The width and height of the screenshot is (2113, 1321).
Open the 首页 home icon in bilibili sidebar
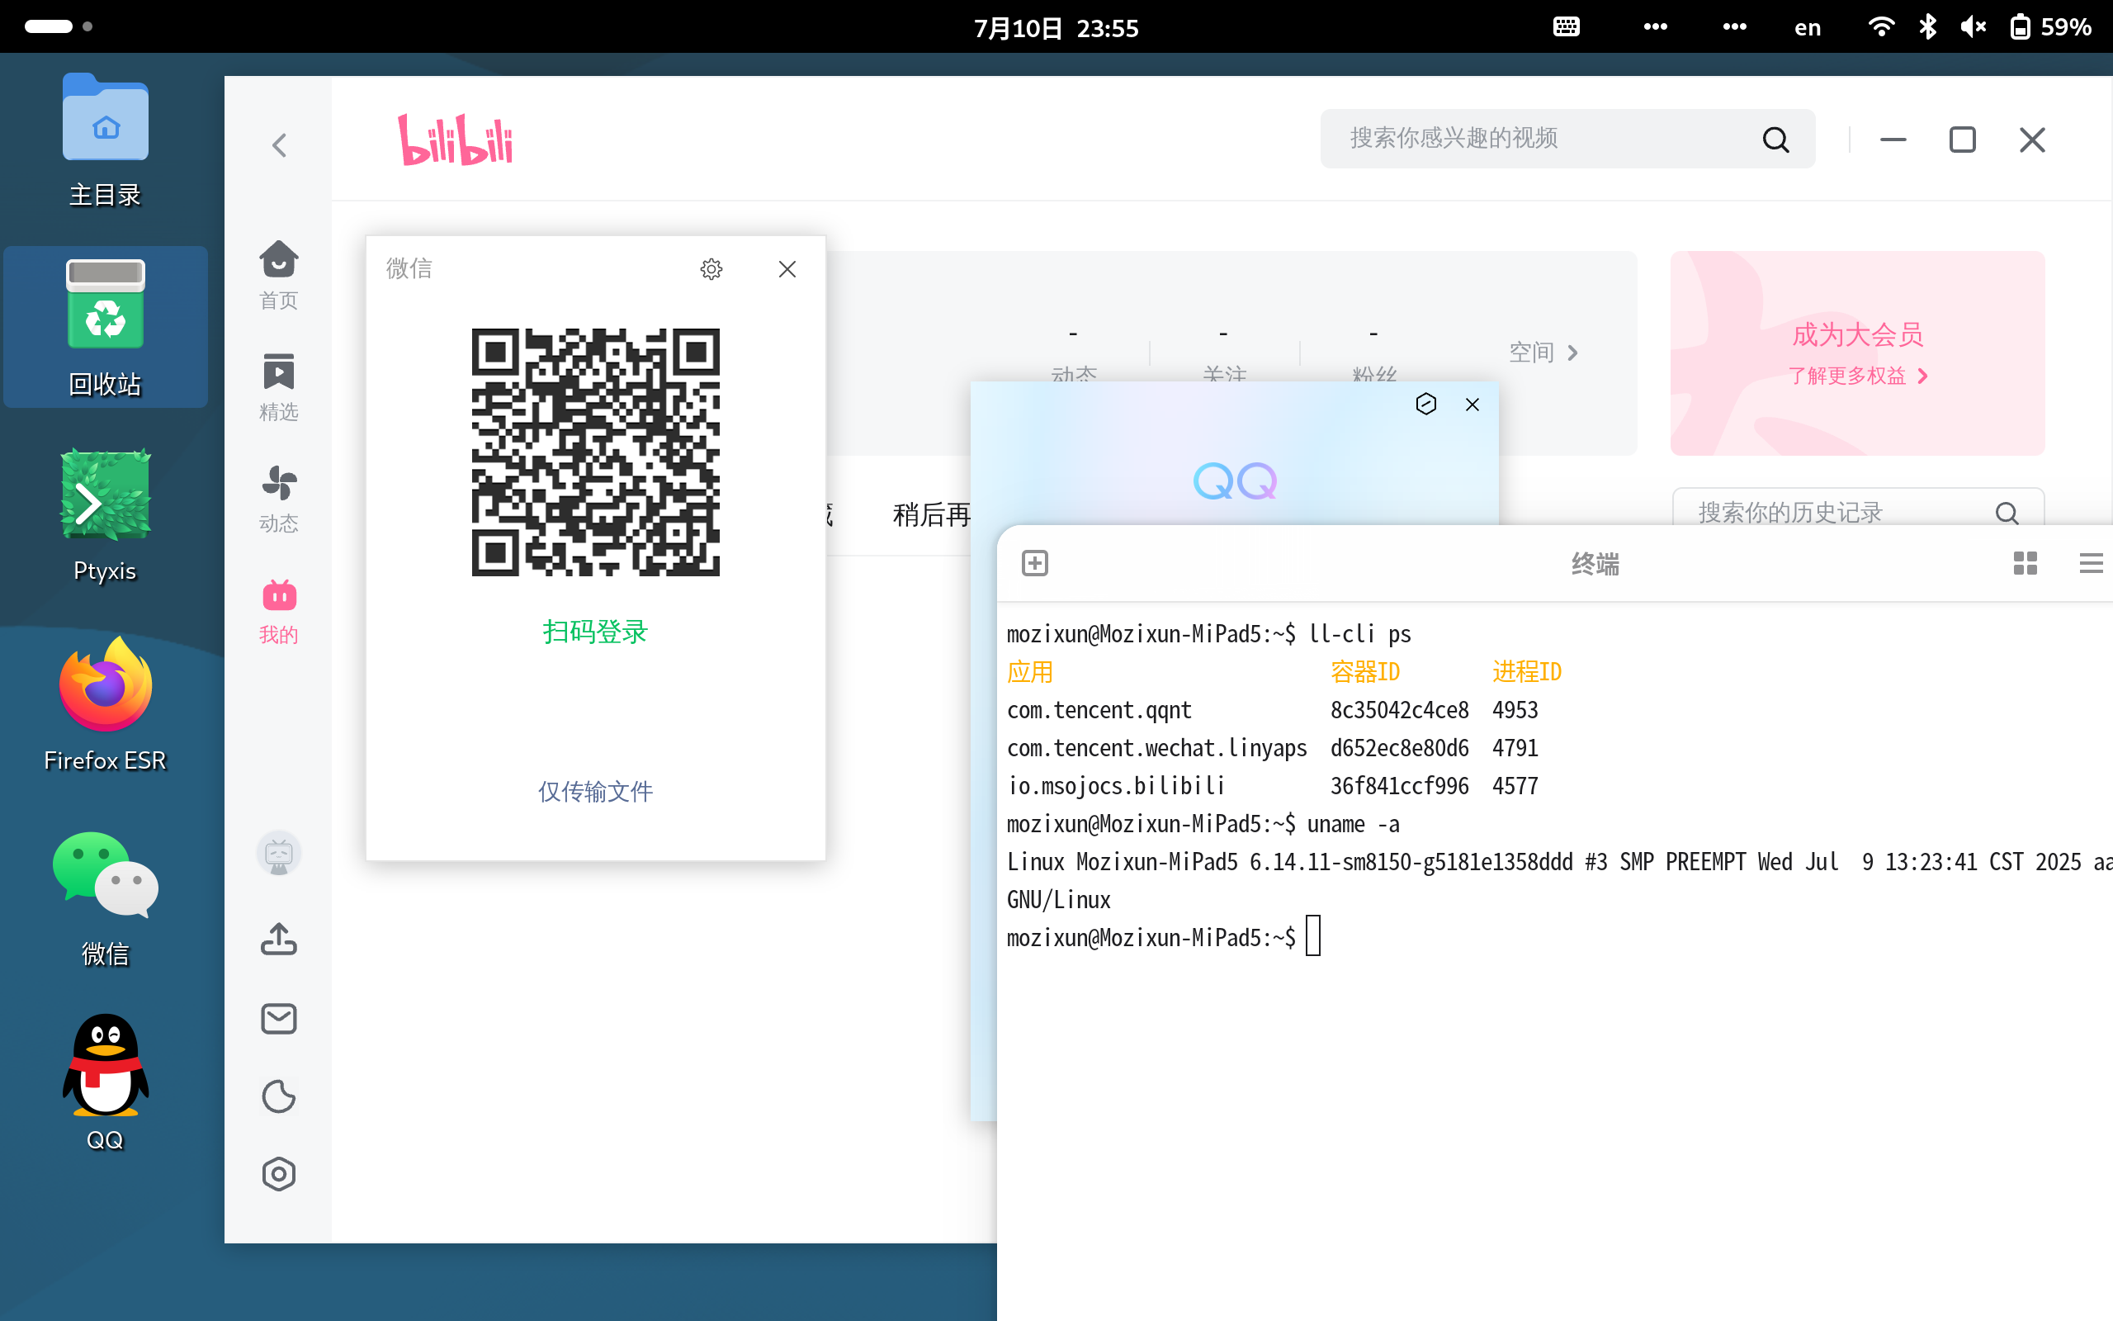[x=278, y=274]
